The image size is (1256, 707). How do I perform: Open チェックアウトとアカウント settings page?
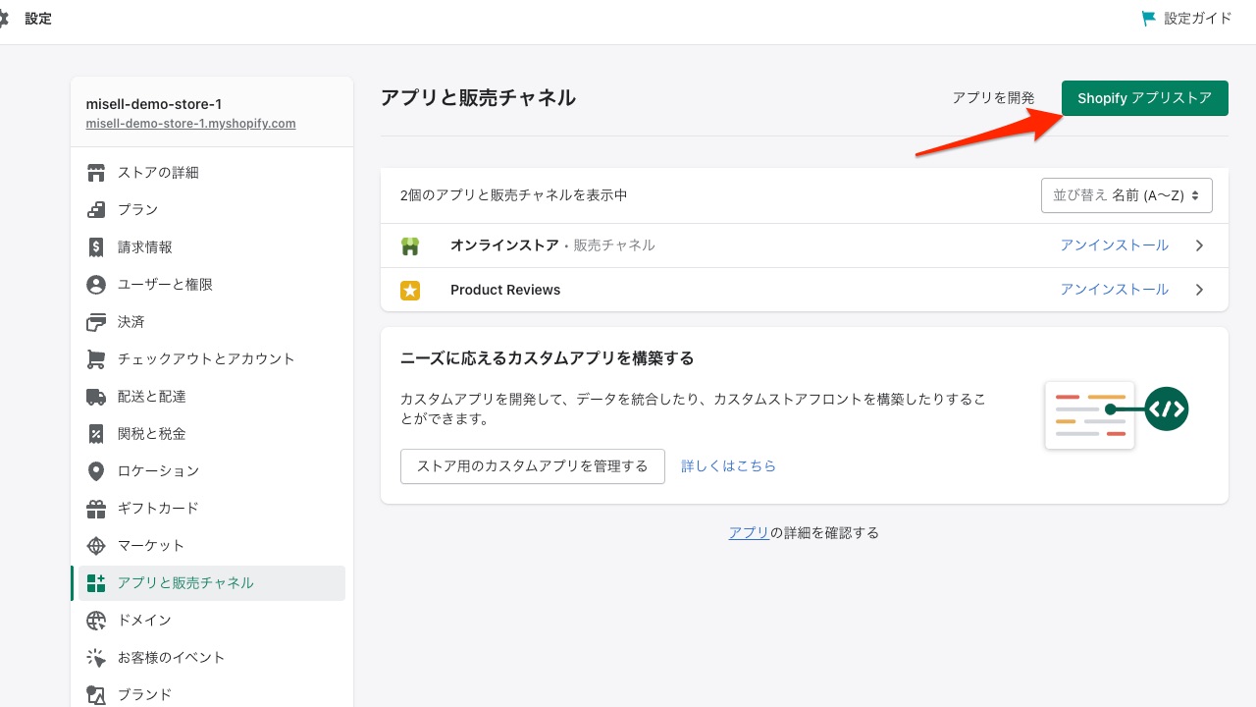[x=208, y=359]
